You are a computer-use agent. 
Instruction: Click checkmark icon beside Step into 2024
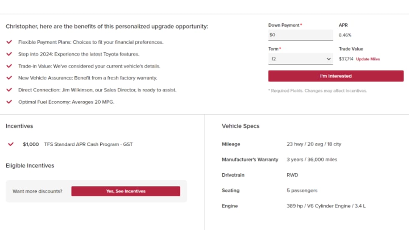point(9,54)
